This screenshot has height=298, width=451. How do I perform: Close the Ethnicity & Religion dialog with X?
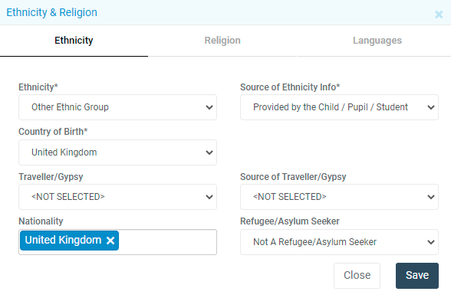coord(439,15)
